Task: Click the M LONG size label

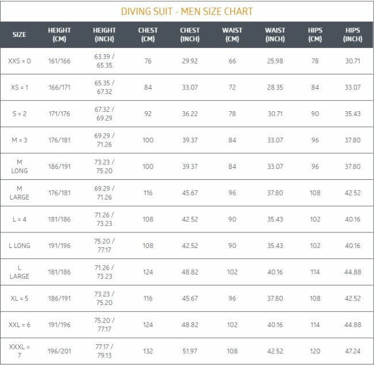Action: tap(20, 167)
